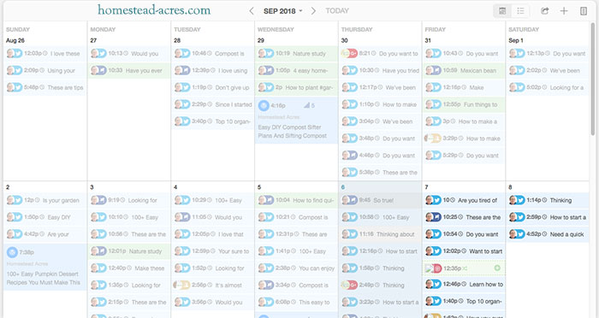
Task: Click the avatar icon on the 3:29p How to make
Action: tap(429, 138)
